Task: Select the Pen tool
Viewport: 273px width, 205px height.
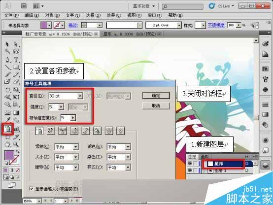Action: 7,60
